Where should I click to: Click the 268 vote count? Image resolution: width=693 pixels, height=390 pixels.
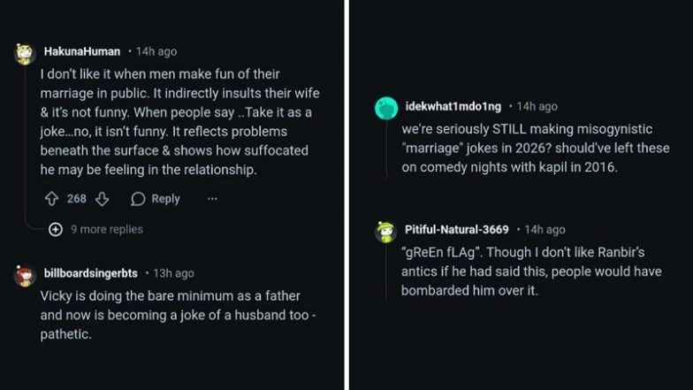[x=77, y=199]
